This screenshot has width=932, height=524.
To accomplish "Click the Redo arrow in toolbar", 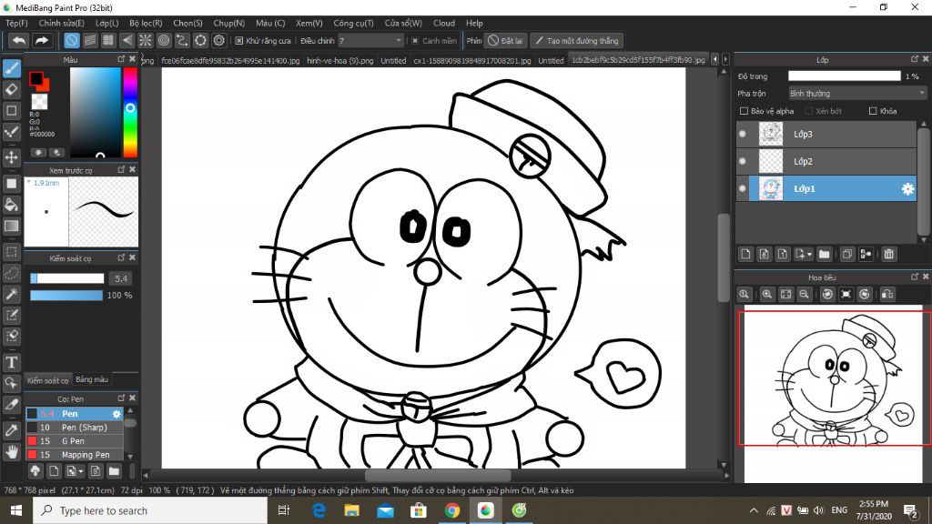I will 42,40.
